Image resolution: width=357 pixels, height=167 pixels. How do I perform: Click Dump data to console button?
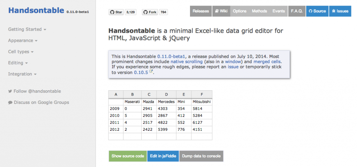(201, 156)
